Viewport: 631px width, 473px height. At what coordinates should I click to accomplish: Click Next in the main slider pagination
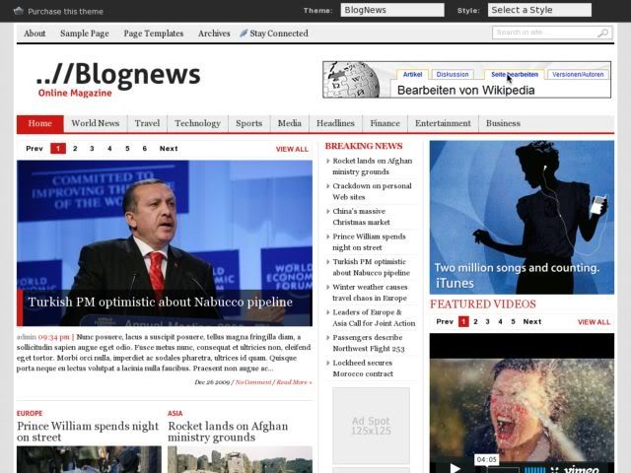[x=169, y=149]
